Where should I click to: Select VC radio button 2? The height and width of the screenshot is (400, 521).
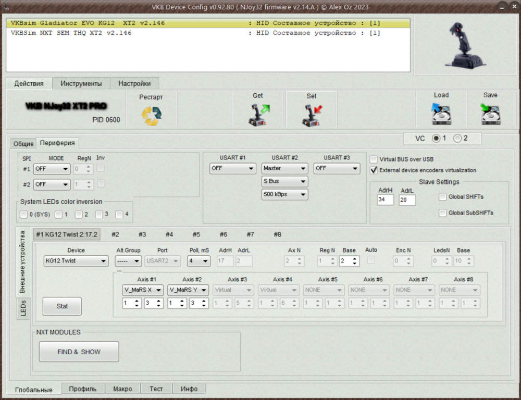(x=457, y=139)
